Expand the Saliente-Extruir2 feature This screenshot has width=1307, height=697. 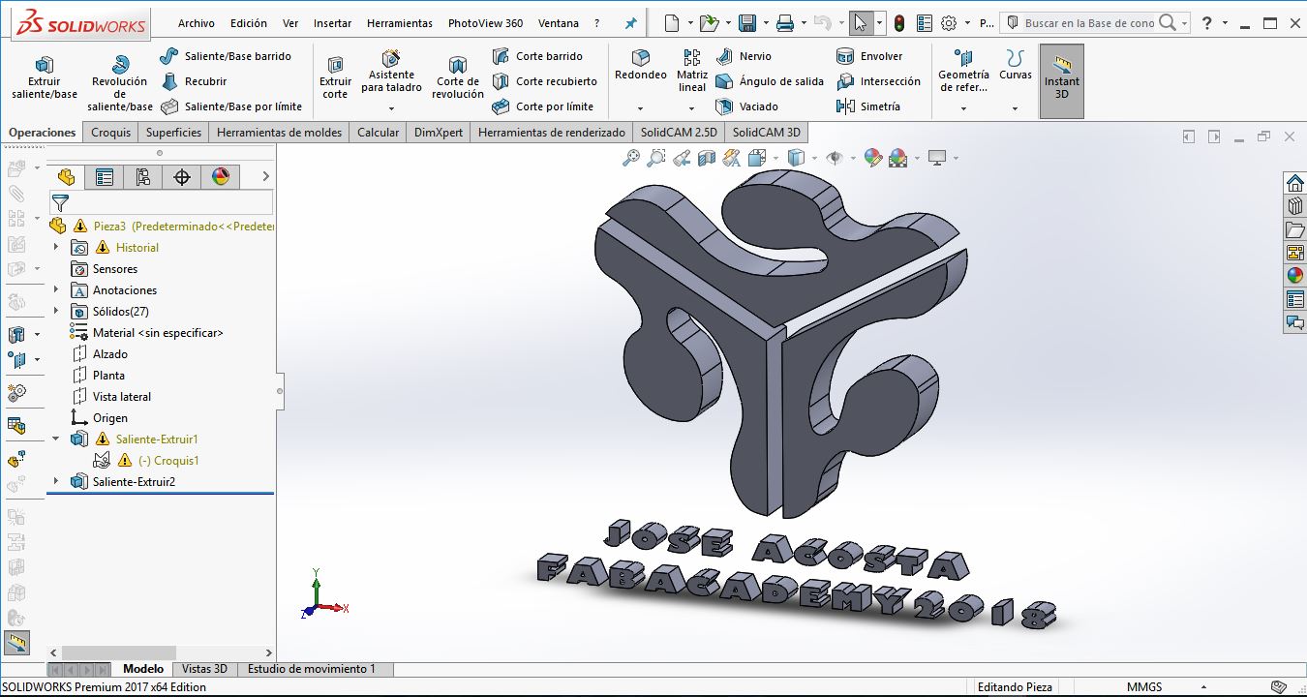click(x=56, y=482)
